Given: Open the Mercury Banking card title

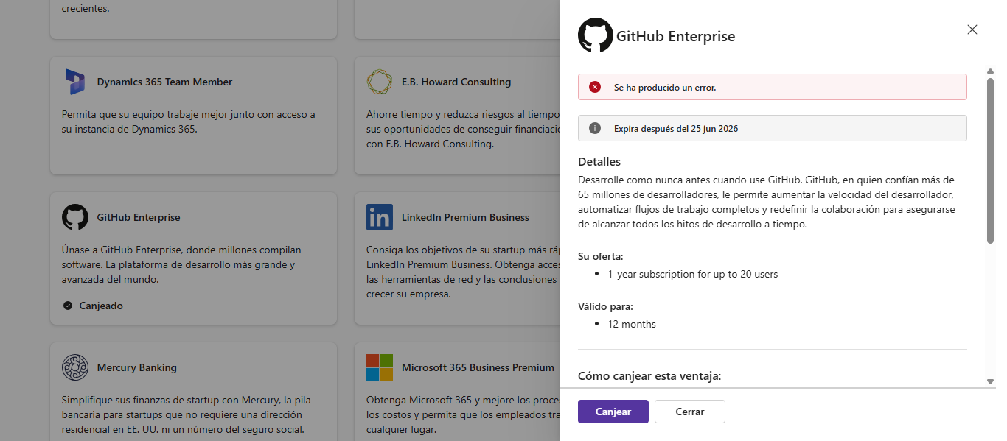Looking at the screenshot, I should point(137,367).
